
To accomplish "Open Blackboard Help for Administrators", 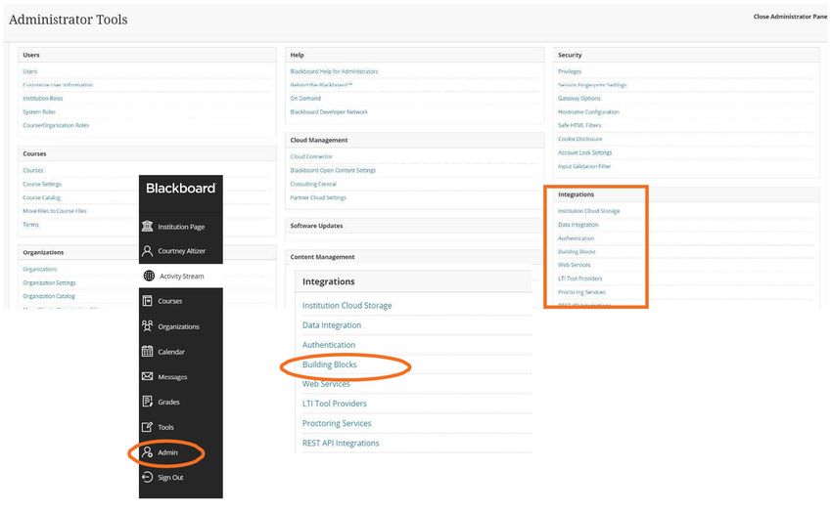I will point(334,71).
